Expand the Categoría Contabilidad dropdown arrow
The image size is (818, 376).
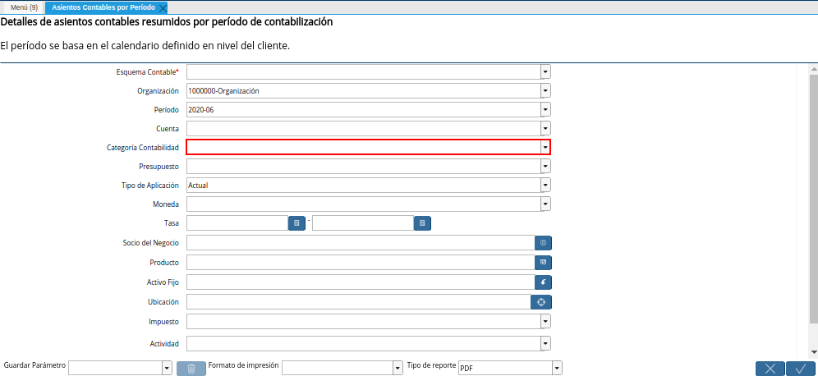coord(545,148)
